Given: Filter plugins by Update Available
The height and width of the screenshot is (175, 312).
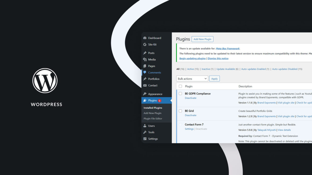Looking at the screenshot, I should tap(226, 69).
